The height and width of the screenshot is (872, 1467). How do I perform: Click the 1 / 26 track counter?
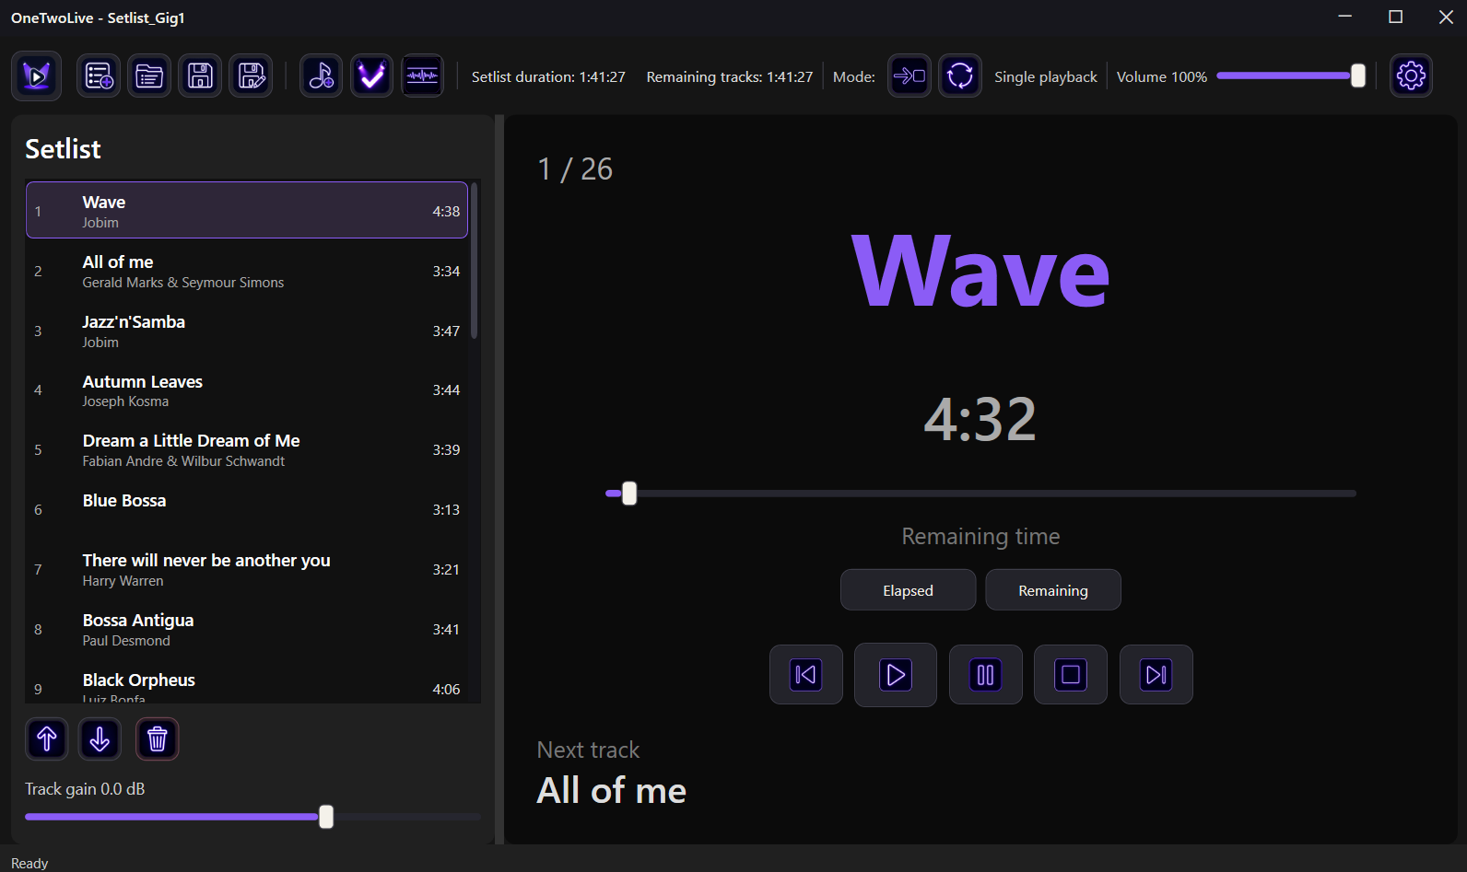click(575, 169)
